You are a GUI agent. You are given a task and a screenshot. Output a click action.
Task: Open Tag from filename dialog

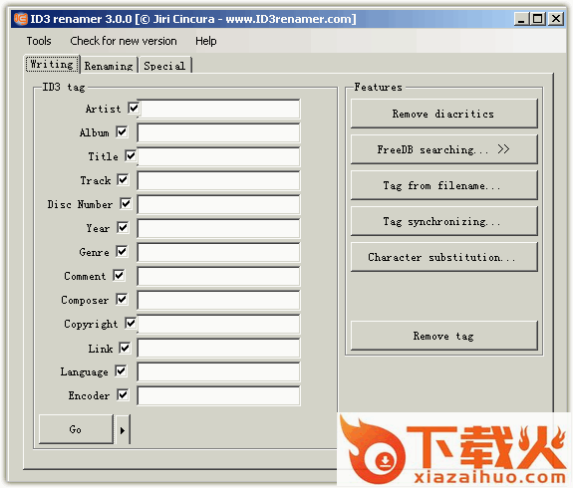point(444,185)
